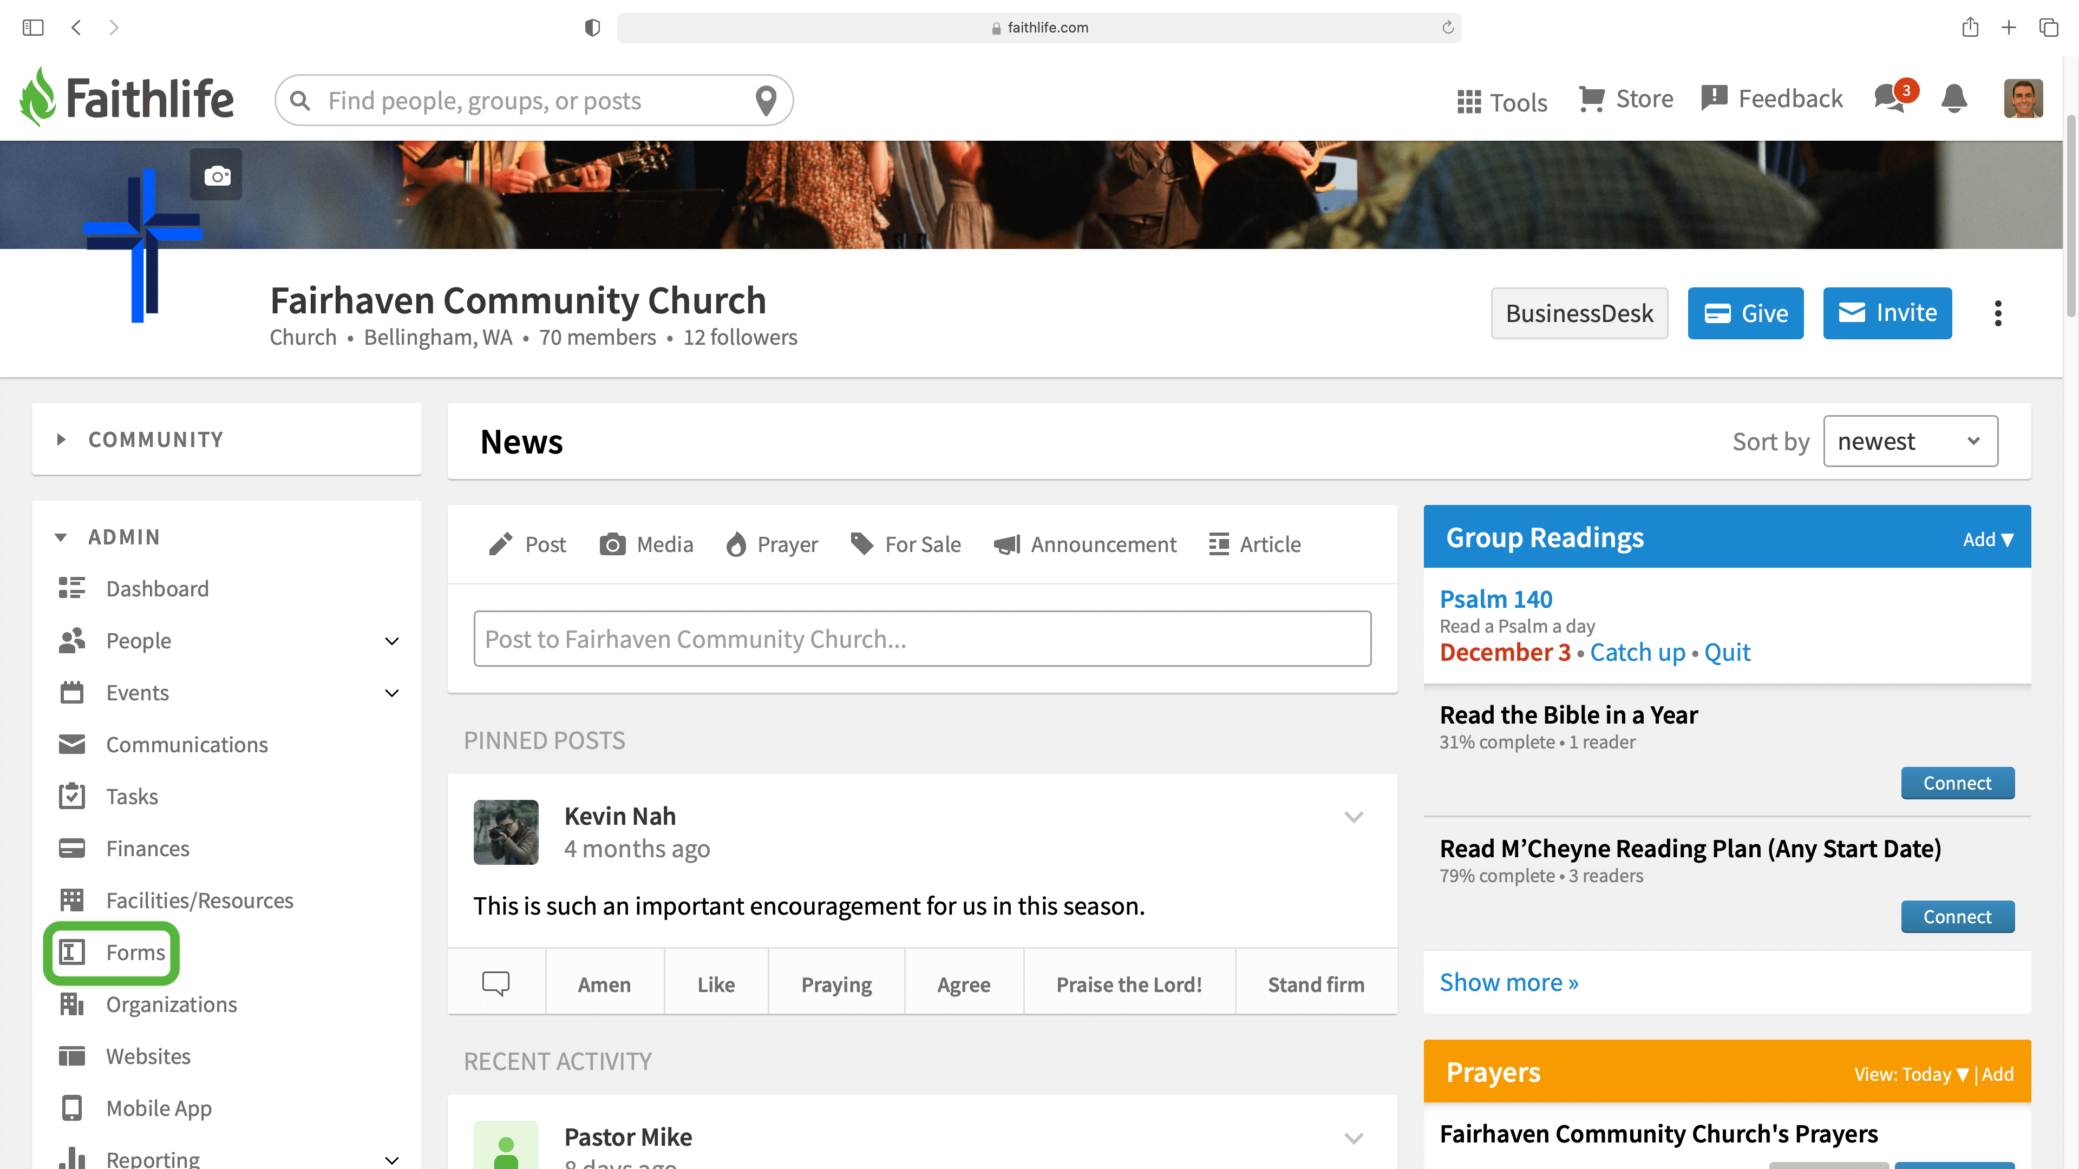This screenshot has height=1169, width=2079.
Task: Open the Feedback icon
Action: click(x=1714, y=98)
